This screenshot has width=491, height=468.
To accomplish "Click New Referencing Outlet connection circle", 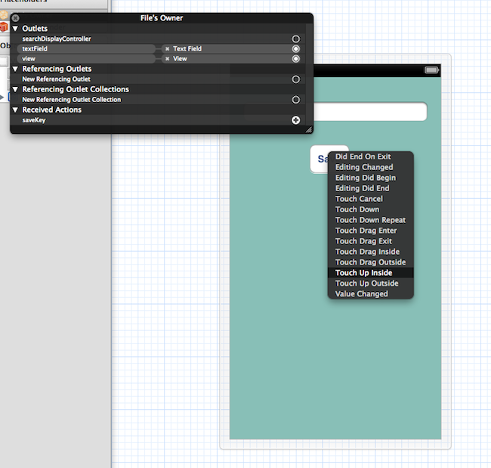I will pyautogui.click(x=295, y=79).
